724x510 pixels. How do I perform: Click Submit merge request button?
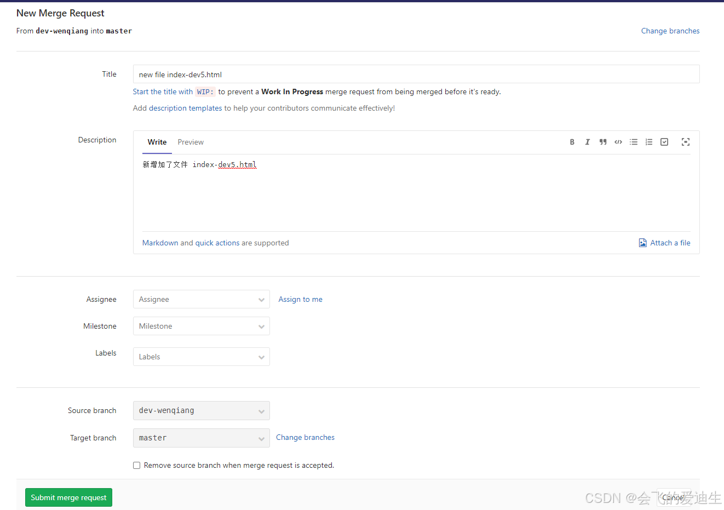pos(68,497)
